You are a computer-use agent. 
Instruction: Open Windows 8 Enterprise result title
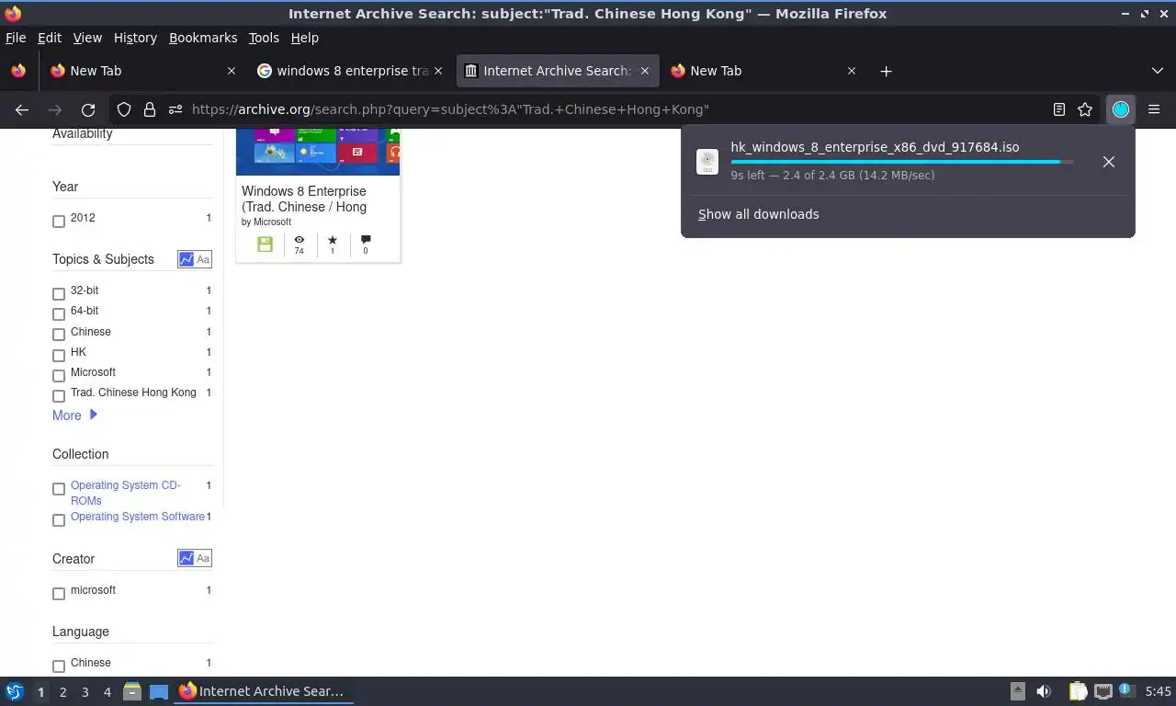point(304,199)
